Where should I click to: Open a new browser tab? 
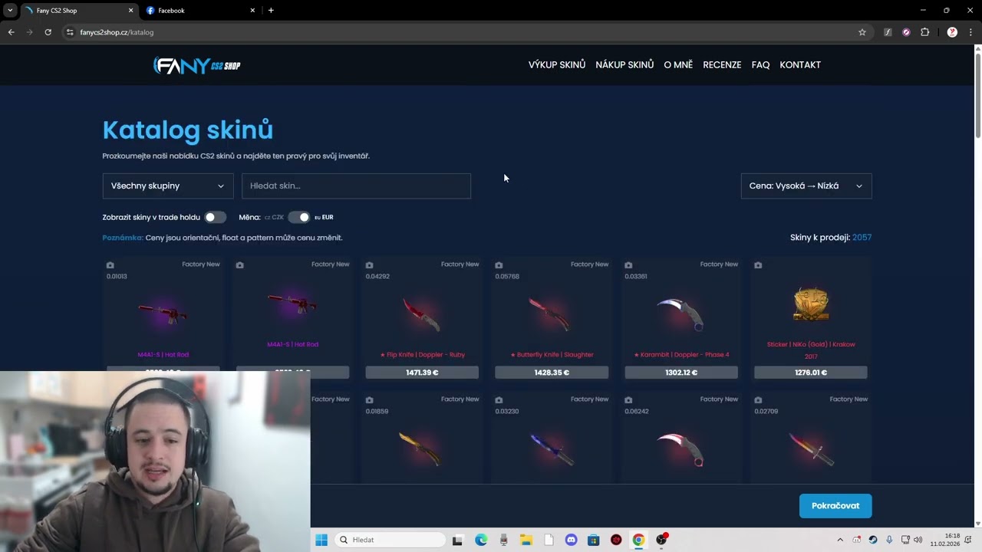pos(271,11)
